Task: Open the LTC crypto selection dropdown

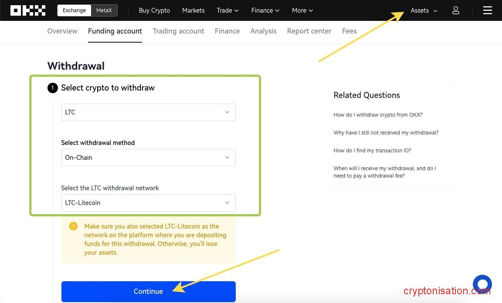Action: [x=148, y=112]
